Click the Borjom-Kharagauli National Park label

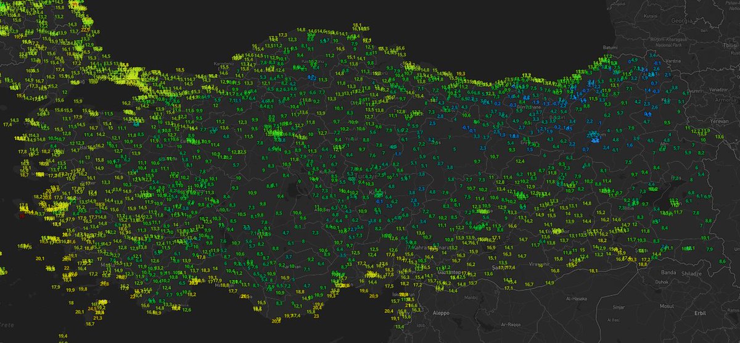tap(667, 41)
